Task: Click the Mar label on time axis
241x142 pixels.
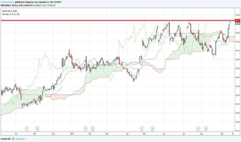Action: (107, 134)
